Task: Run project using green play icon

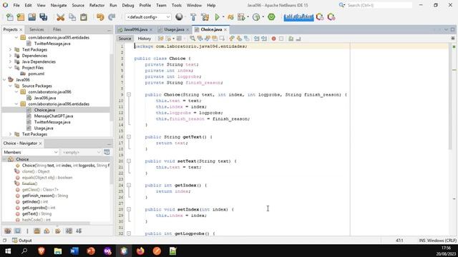Action: pos(218,17)
